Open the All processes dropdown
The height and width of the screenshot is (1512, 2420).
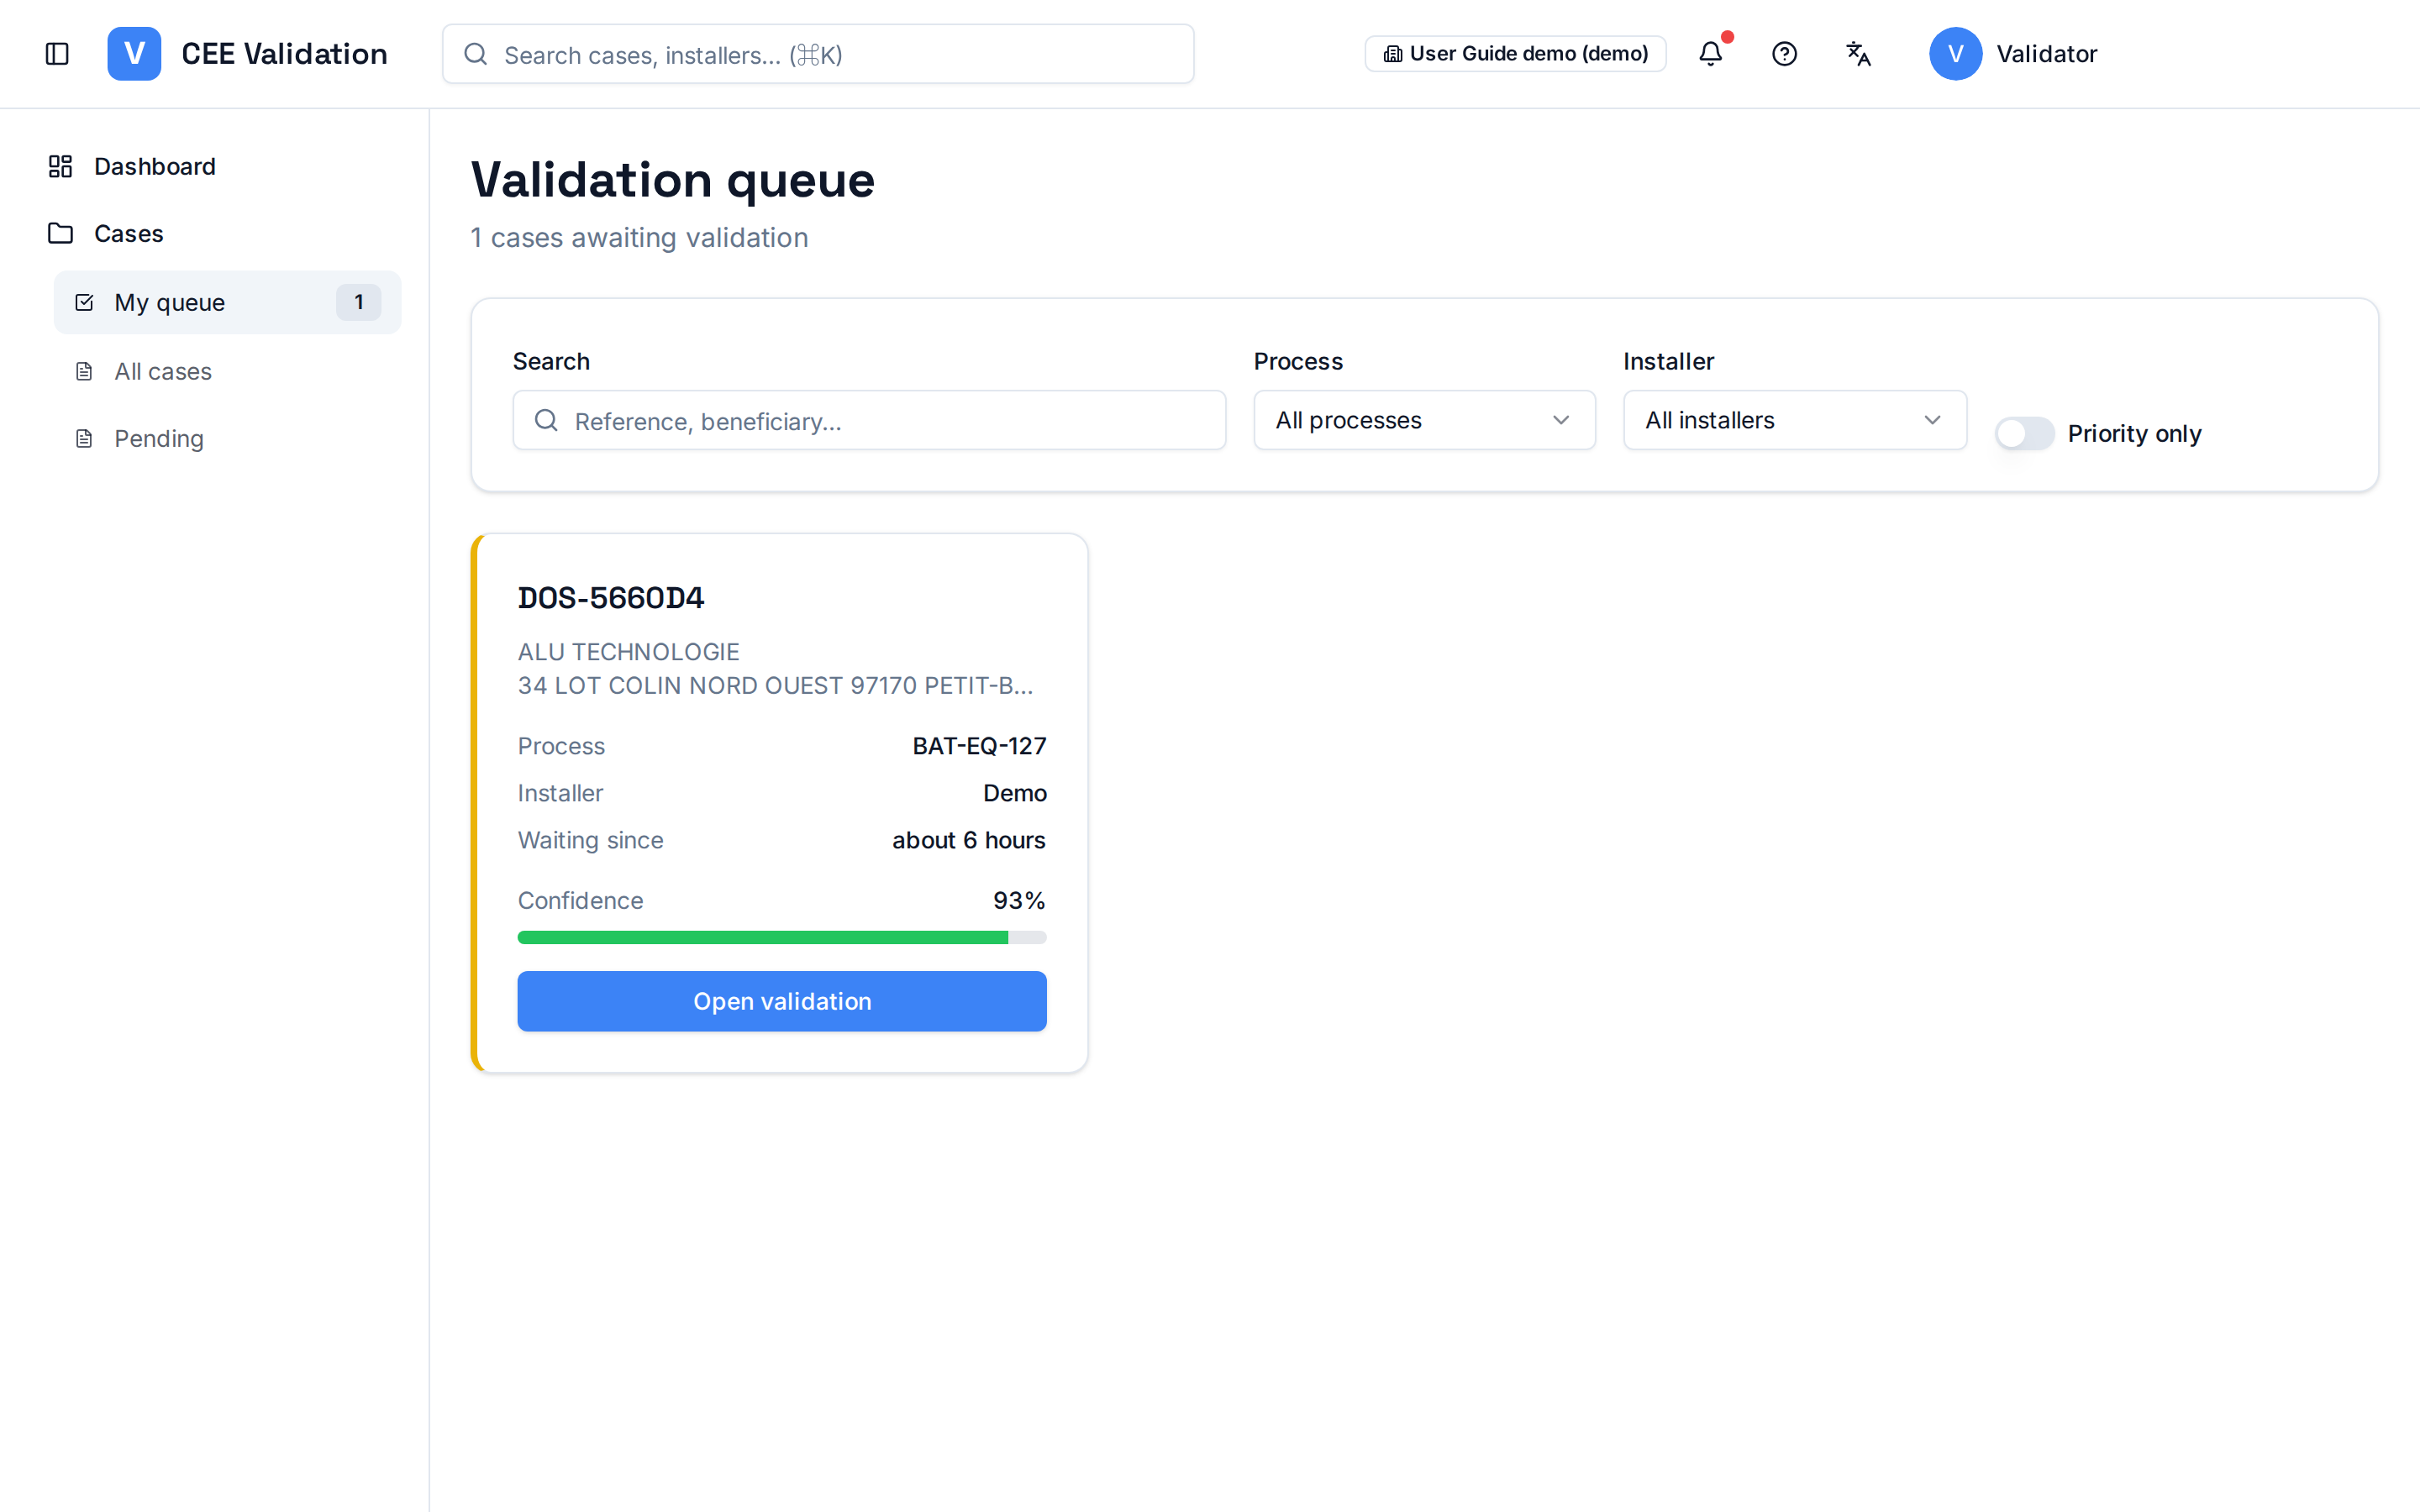(x=1424, y=420)
